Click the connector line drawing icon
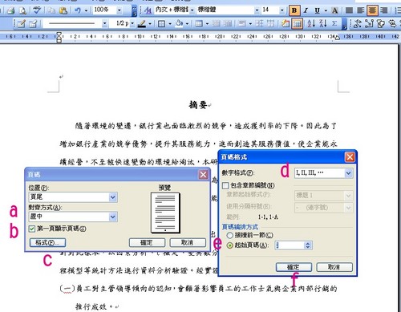The image size is (401, 312). 369,24
